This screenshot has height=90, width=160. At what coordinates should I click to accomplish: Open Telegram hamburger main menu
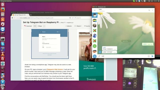pos(95,10)
